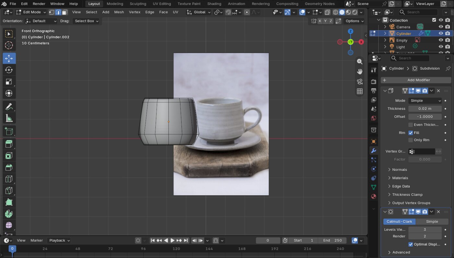The width and height of the screenshot is (454, 258).
Task: Enable the Only Rim checkbox
Action: coord(411,140)
